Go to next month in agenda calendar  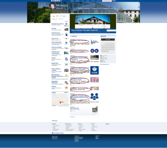pos(113,39)
